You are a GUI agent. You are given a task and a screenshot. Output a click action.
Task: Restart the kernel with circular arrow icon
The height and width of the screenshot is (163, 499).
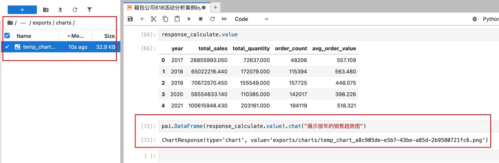tap(212, 19)
